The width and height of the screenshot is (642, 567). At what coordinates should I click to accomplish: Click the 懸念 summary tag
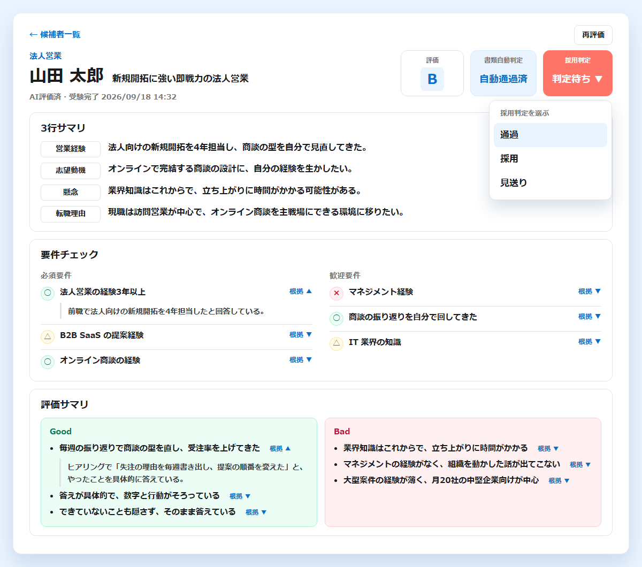tap(71, 192)
